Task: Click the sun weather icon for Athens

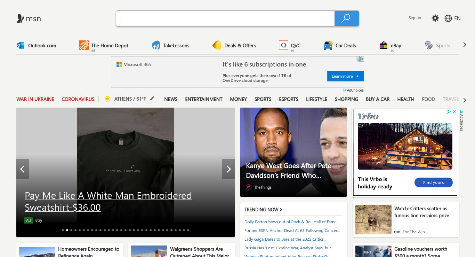Action: 108,99
